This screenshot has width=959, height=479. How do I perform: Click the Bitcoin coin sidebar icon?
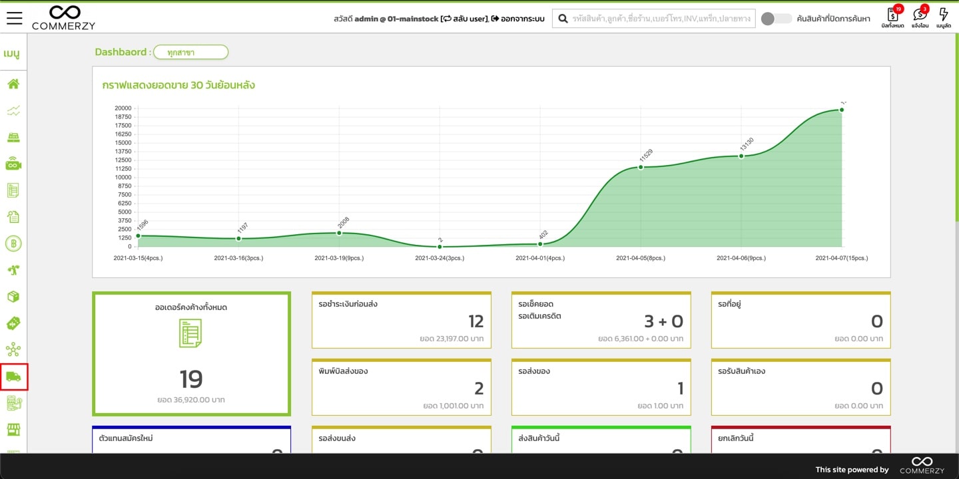click(13, 243)
